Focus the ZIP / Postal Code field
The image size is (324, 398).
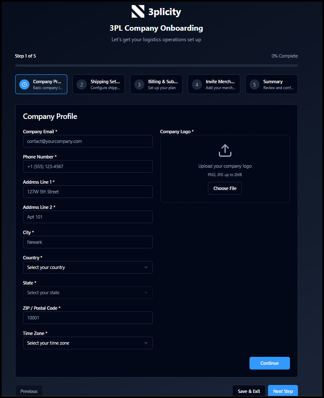[x=88, y=318]
